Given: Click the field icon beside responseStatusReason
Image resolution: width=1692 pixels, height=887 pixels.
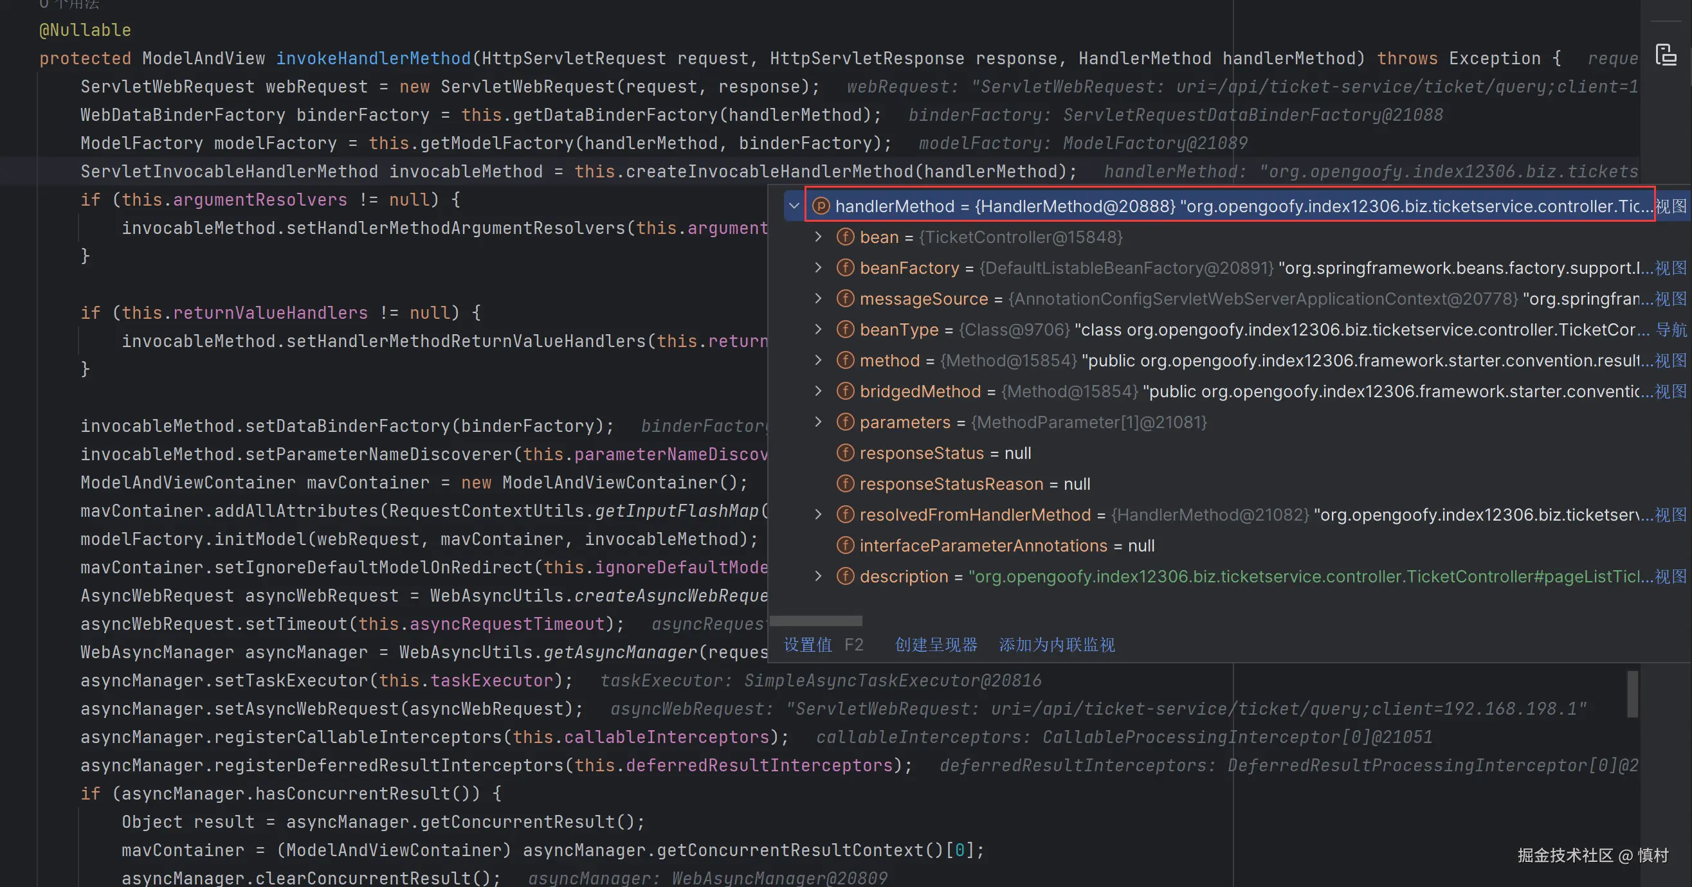Looking at the screenshot, I should tap(845, 484).
